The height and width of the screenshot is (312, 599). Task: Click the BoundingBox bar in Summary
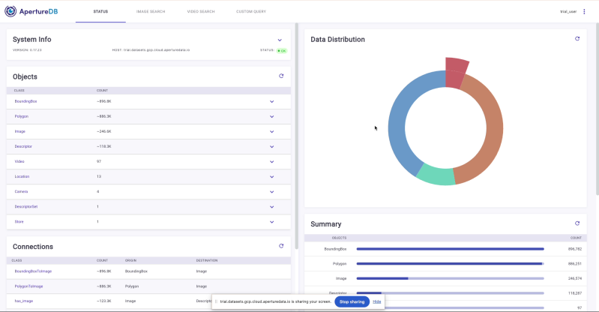pos(450,249)
